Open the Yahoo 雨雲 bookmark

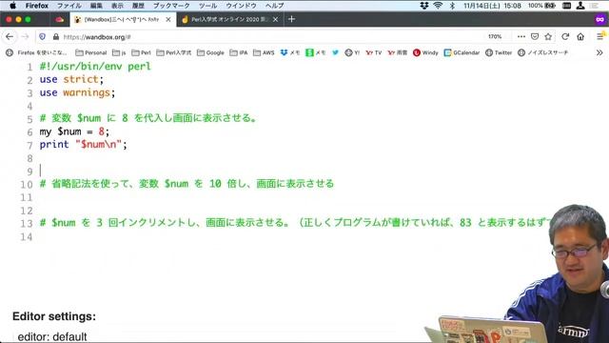[398, 52]
